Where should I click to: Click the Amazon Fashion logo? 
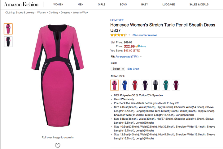21,4
